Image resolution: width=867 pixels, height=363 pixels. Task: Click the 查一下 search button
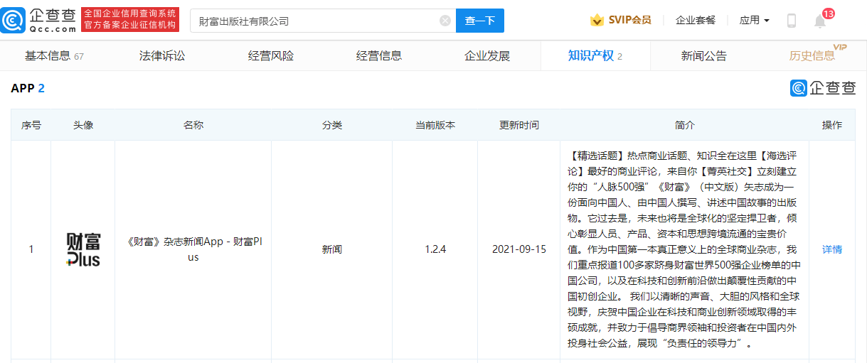click(479, 21)
